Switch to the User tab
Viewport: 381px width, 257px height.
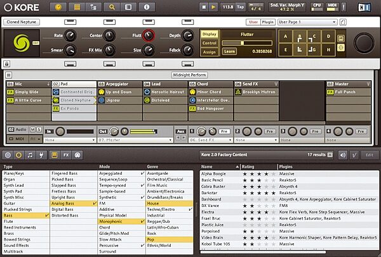click(x=253, y=22)
